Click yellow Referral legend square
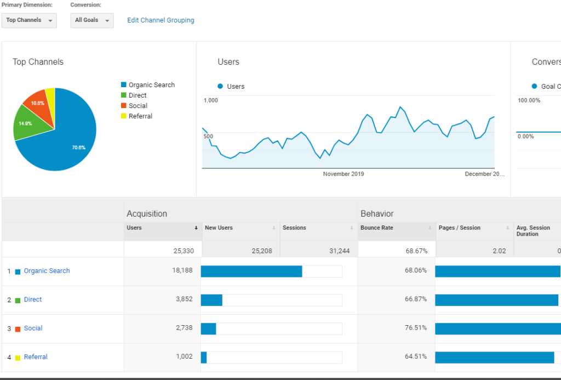The height and width of the screenshot is (380, 561). 124,116
